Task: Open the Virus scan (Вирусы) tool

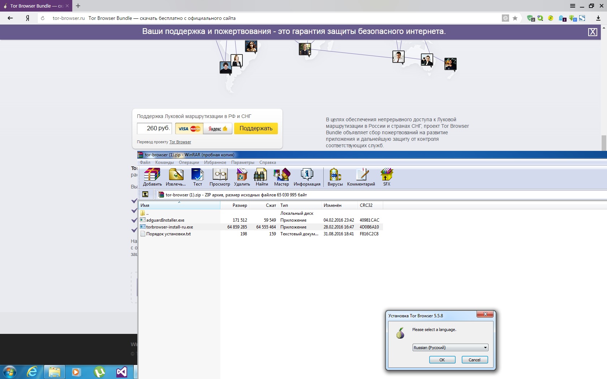Action: click(335, 177)
